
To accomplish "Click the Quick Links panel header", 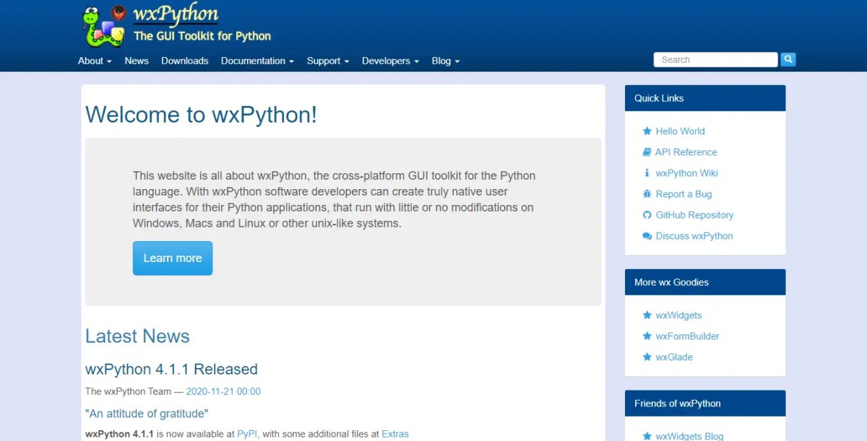I will (x=705, y=98).
